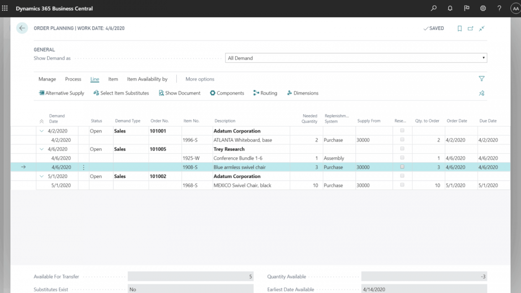Open the More options menu
521x293 pixels.
pyautogui.click(x=200, y=79)
